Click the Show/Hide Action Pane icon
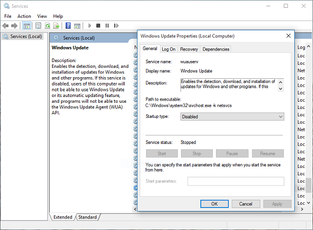This screenshot has height=230, width=313. (x=77, y=26)
